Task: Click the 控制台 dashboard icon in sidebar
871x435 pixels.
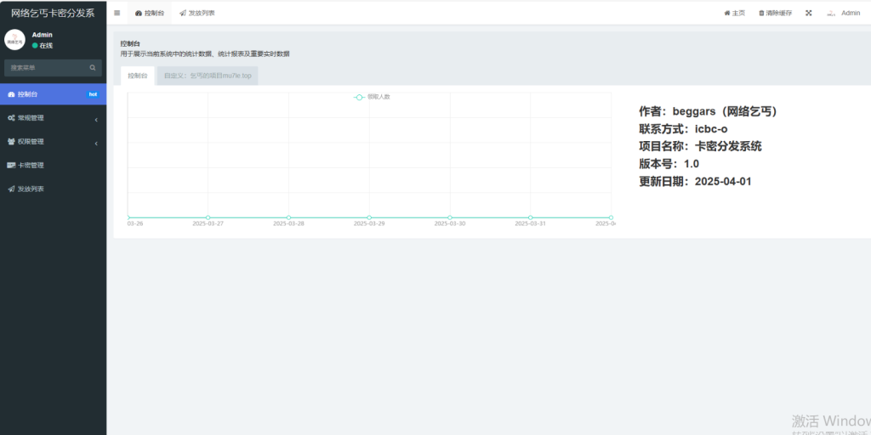Action: (x=11, y=94)
